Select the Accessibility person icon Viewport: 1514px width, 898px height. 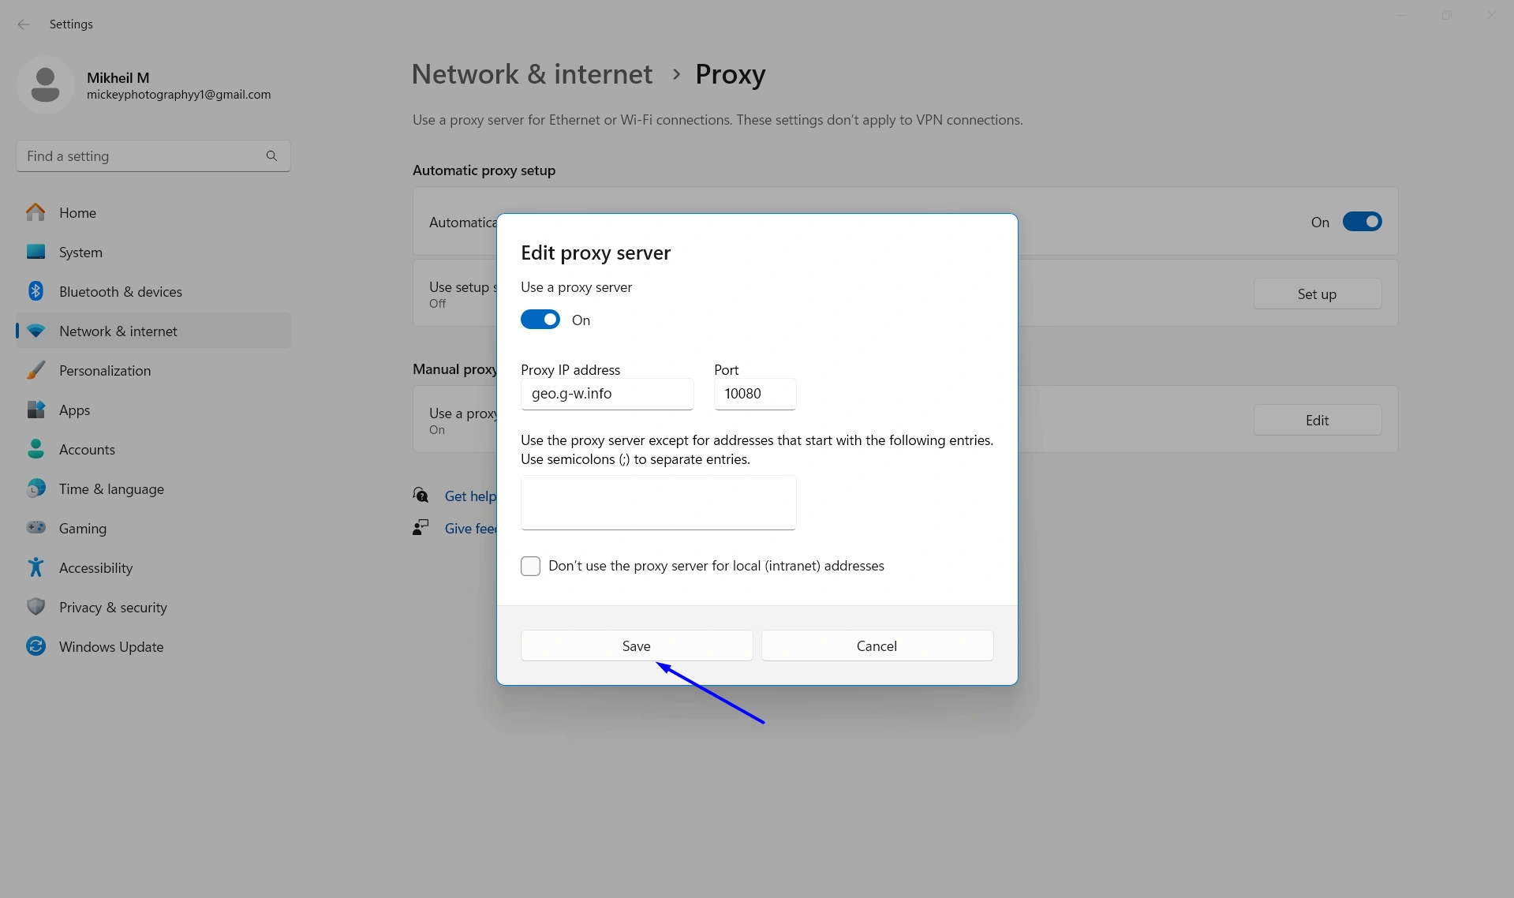pyautogui.click(x=36, y=567)
